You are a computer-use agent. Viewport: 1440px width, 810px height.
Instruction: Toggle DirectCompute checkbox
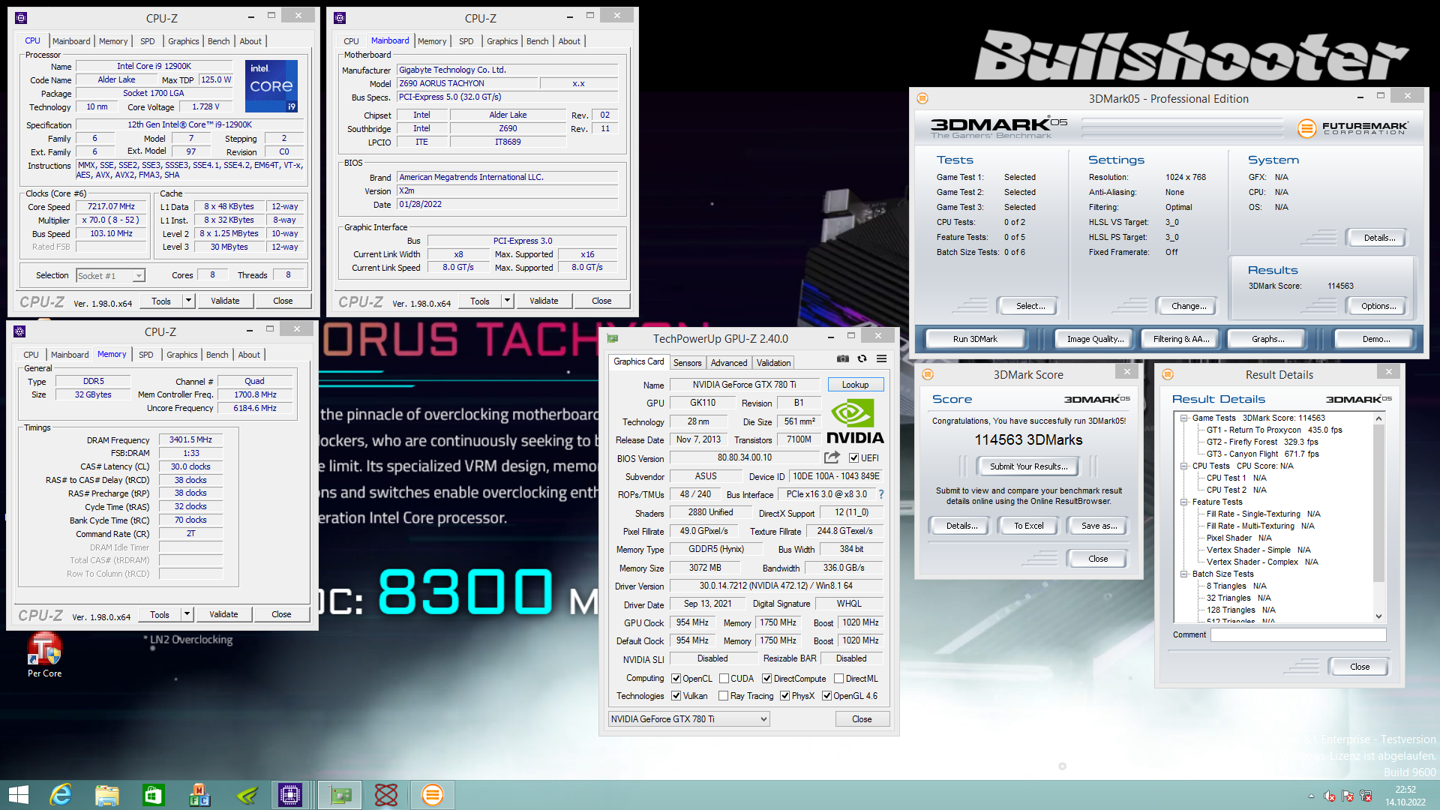(766, 679)
